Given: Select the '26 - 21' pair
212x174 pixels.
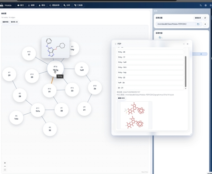Looking at the screenshot, I should click(150, 88).
